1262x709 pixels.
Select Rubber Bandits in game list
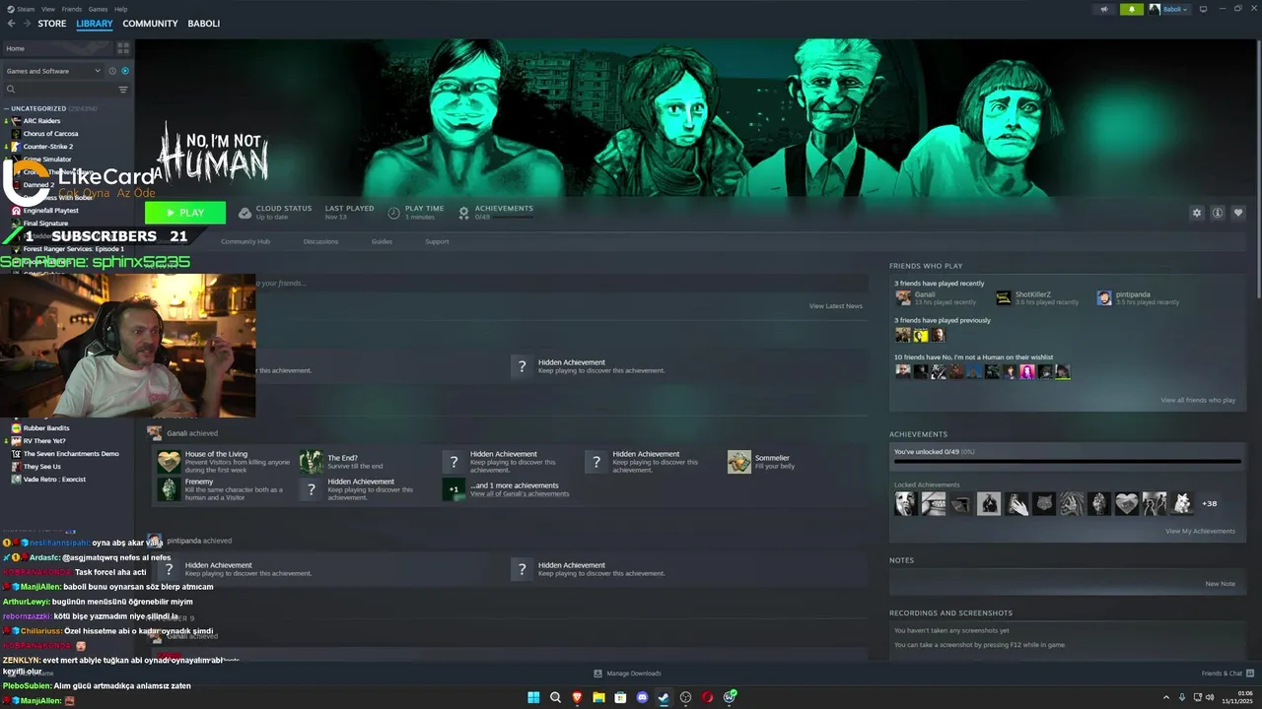pos(45,428)
